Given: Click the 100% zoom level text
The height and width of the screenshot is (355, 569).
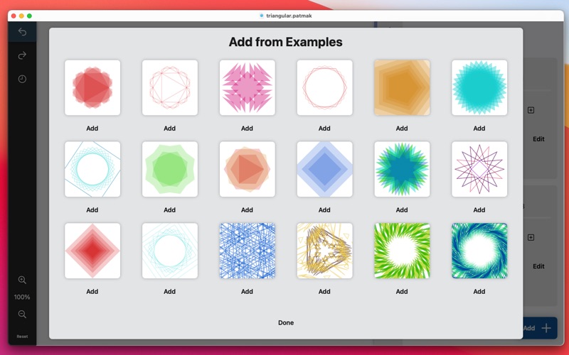Looking at the screenshot, I should coord(22,297).
